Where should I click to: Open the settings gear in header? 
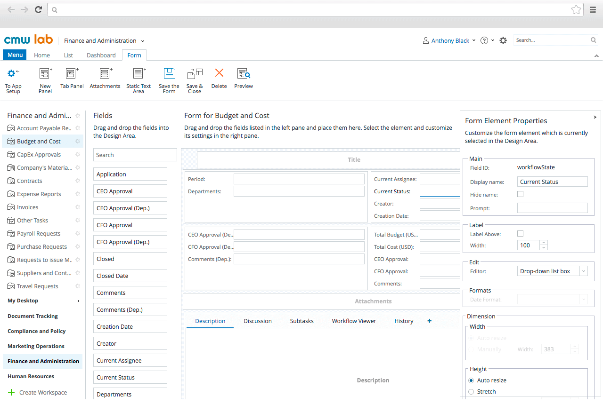tap(503, 40)
